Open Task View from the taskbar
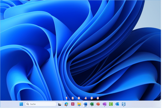The height and width of the screenshot is (109, 164). coord(60,104)
